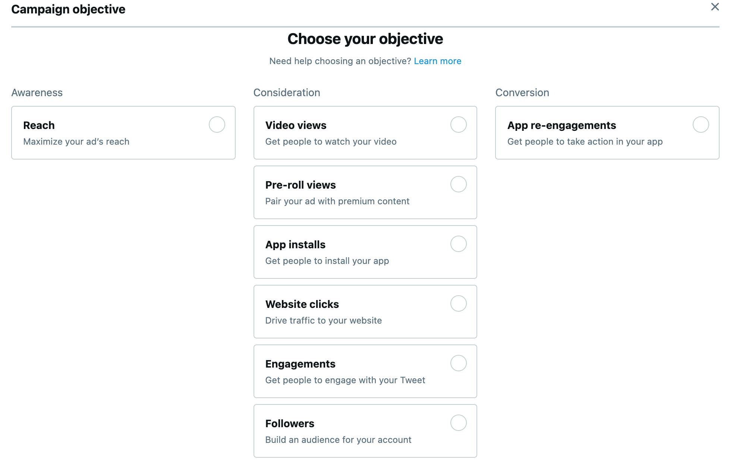Click the App installs title text
Viewport: 733px width, 460px height.
295,245
